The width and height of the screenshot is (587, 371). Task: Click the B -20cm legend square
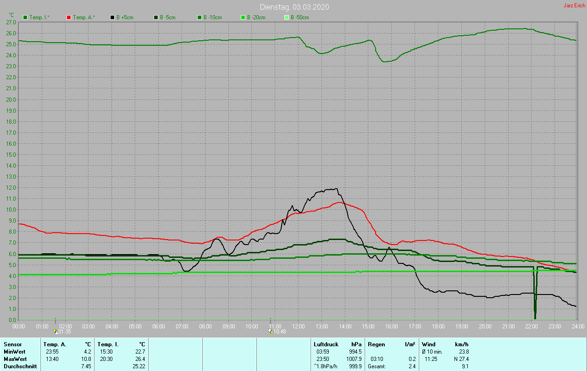click(243, 17)
